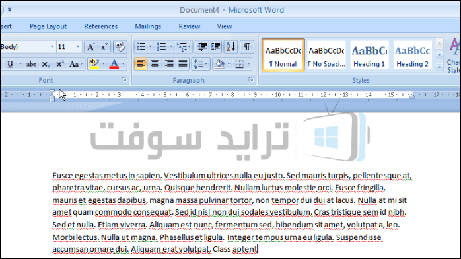Open the References tab
461x259 pixels.
coord(101,26)
